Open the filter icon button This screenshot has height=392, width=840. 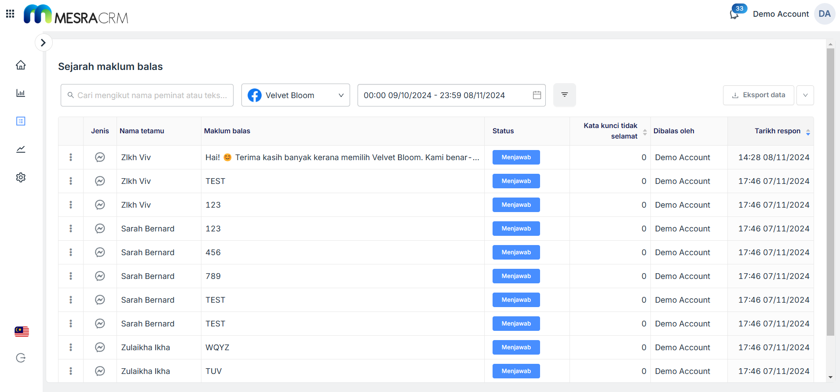[564, 95]
